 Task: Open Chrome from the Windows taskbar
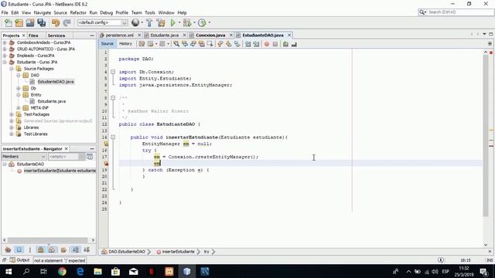coord(62,271)
